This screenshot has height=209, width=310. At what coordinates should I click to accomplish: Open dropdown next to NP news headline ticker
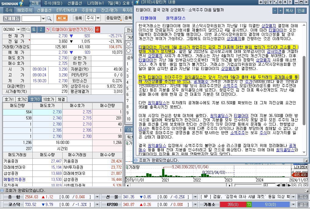pos(294,197)
